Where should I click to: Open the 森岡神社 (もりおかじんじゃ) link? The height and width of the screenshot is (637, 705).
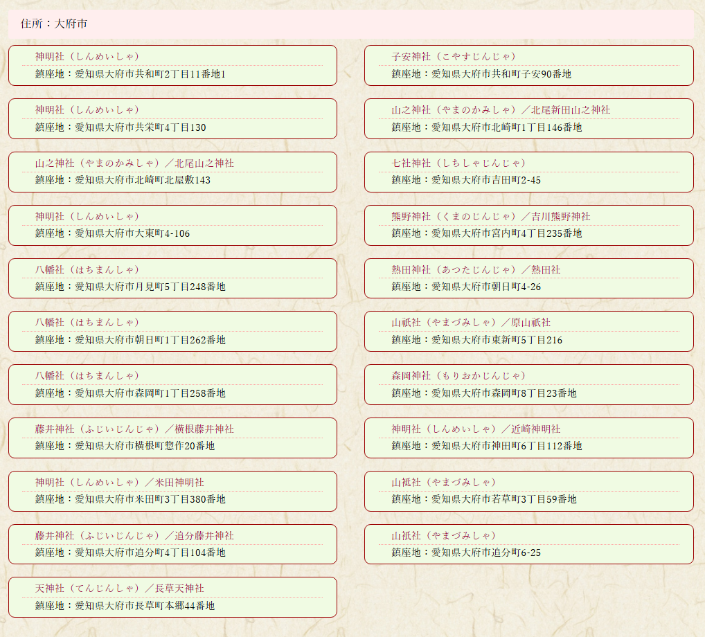[458, 376]
